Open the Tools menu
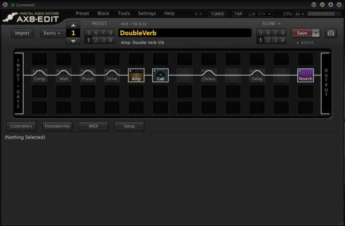 click(124, 13)
